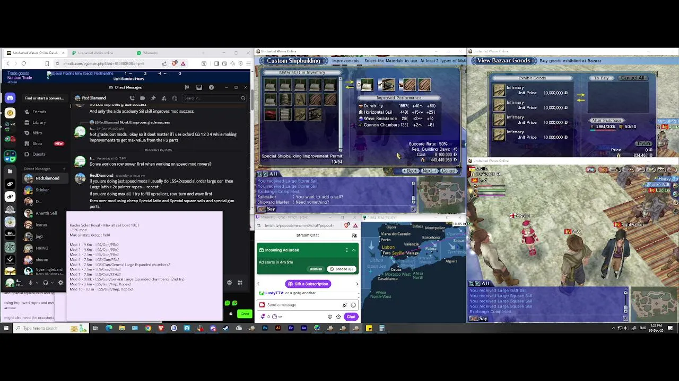Screen dimensions: 679x381
Task: Open Discord inbox icon
Action: pos(199,87)
